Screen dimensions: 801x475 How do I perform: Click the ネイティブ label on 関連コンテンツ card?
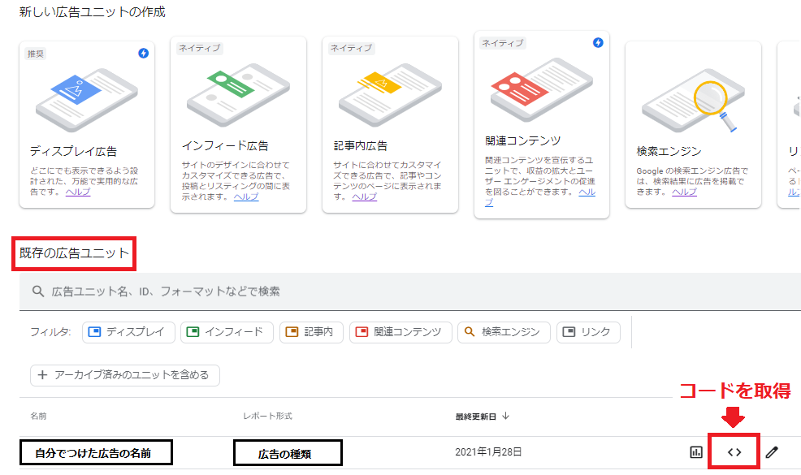tap(503, 43)
